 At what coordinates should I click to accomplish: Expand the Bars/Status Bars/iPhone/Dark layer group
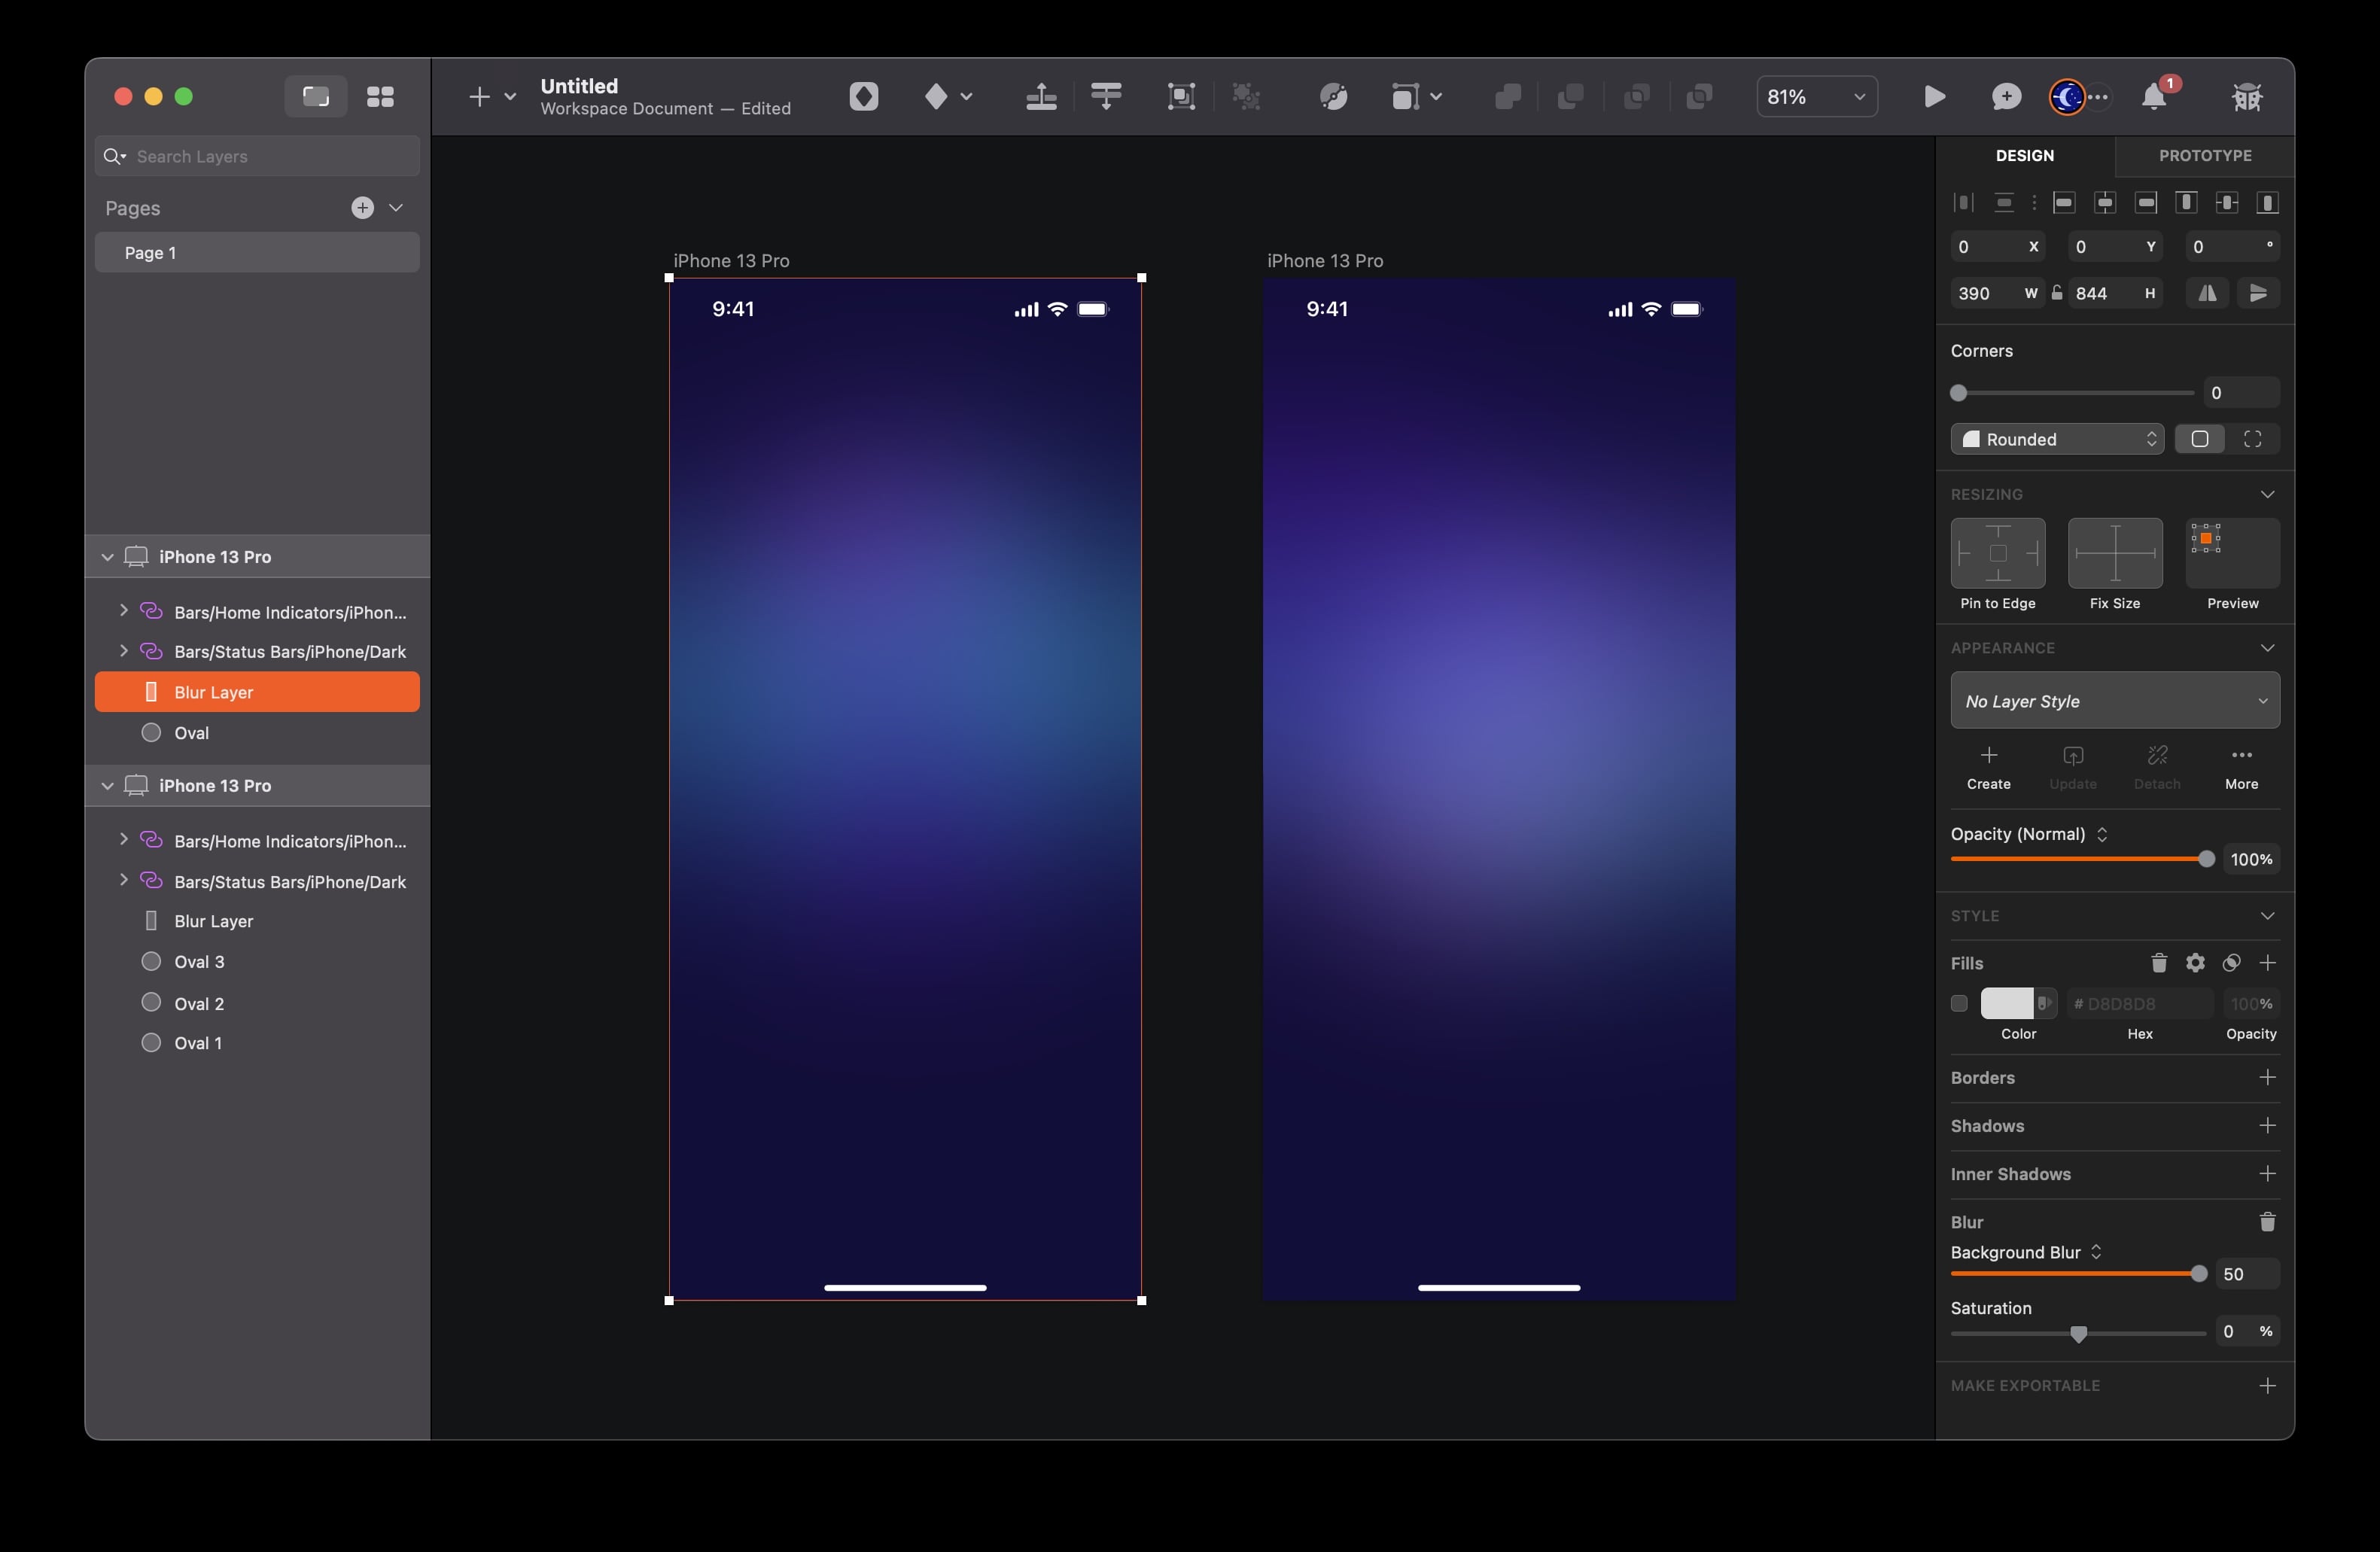(124, 651)
